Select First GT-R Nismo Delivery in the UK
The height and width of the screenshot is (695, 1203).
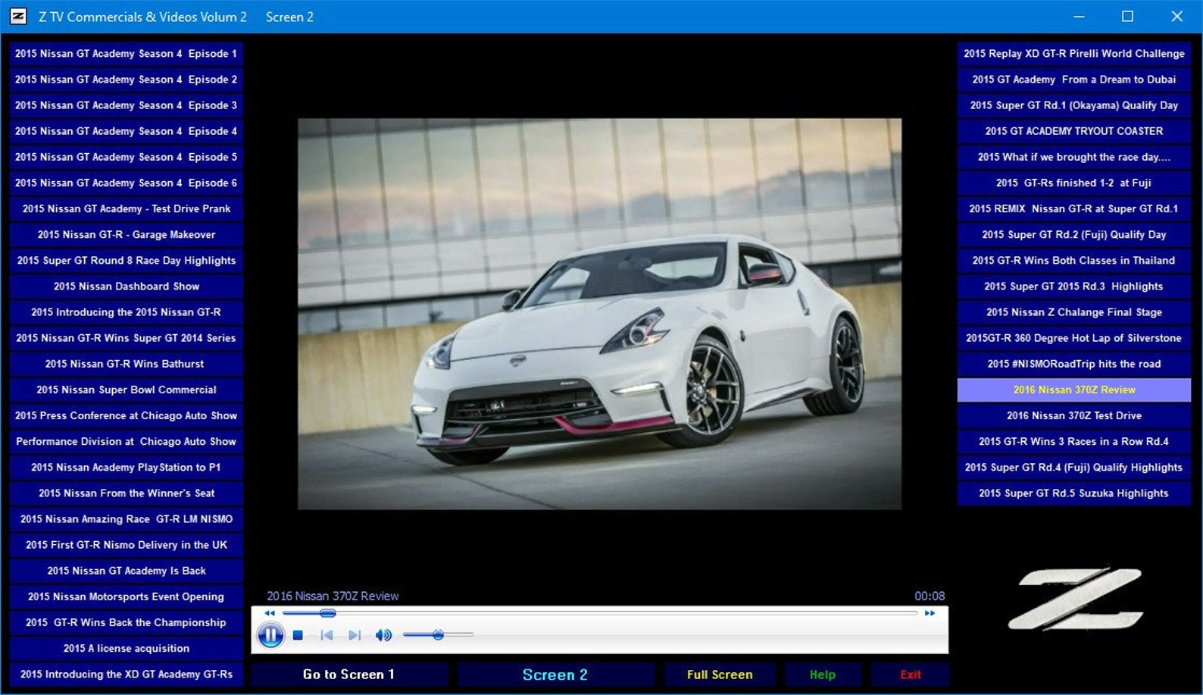click(127, 545)
